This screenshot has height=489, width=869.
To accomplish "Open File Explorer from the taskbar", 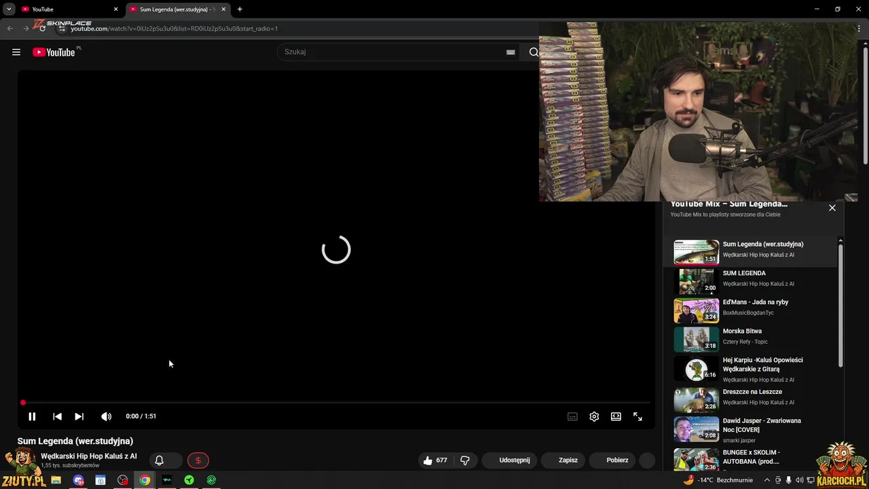I will pyautogui.click(x=56, y=480).
